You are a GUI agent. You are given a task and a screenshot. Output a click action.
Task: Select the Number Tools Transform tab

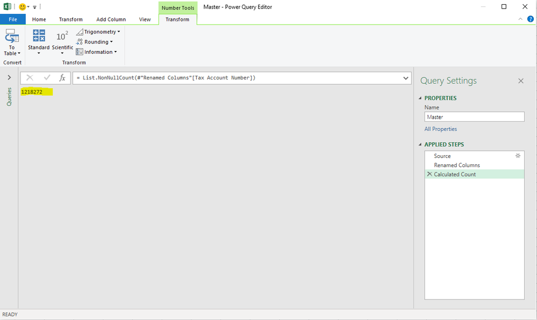177,19
